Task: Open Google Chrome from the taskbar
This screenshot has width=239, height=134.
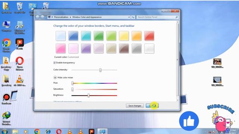Action: 37,131
